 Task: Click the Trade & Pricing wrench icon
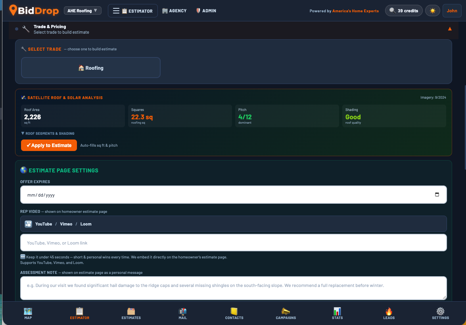26,29
